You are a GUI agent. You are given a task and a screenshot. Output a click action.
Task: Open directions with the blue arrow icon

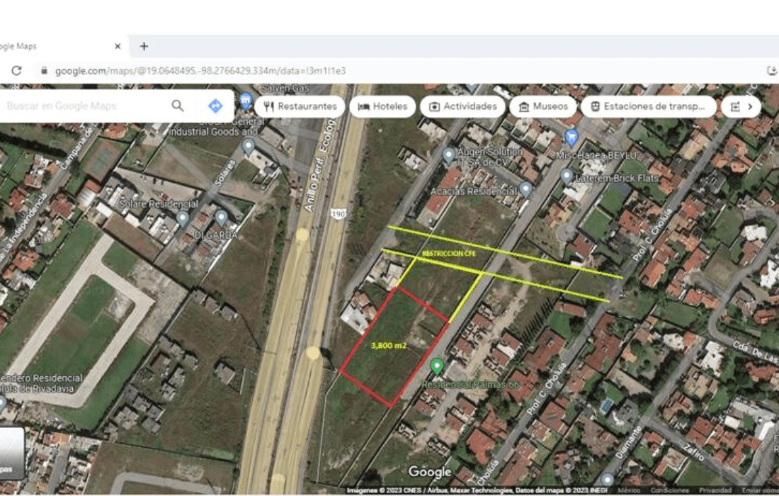[215, 106]
